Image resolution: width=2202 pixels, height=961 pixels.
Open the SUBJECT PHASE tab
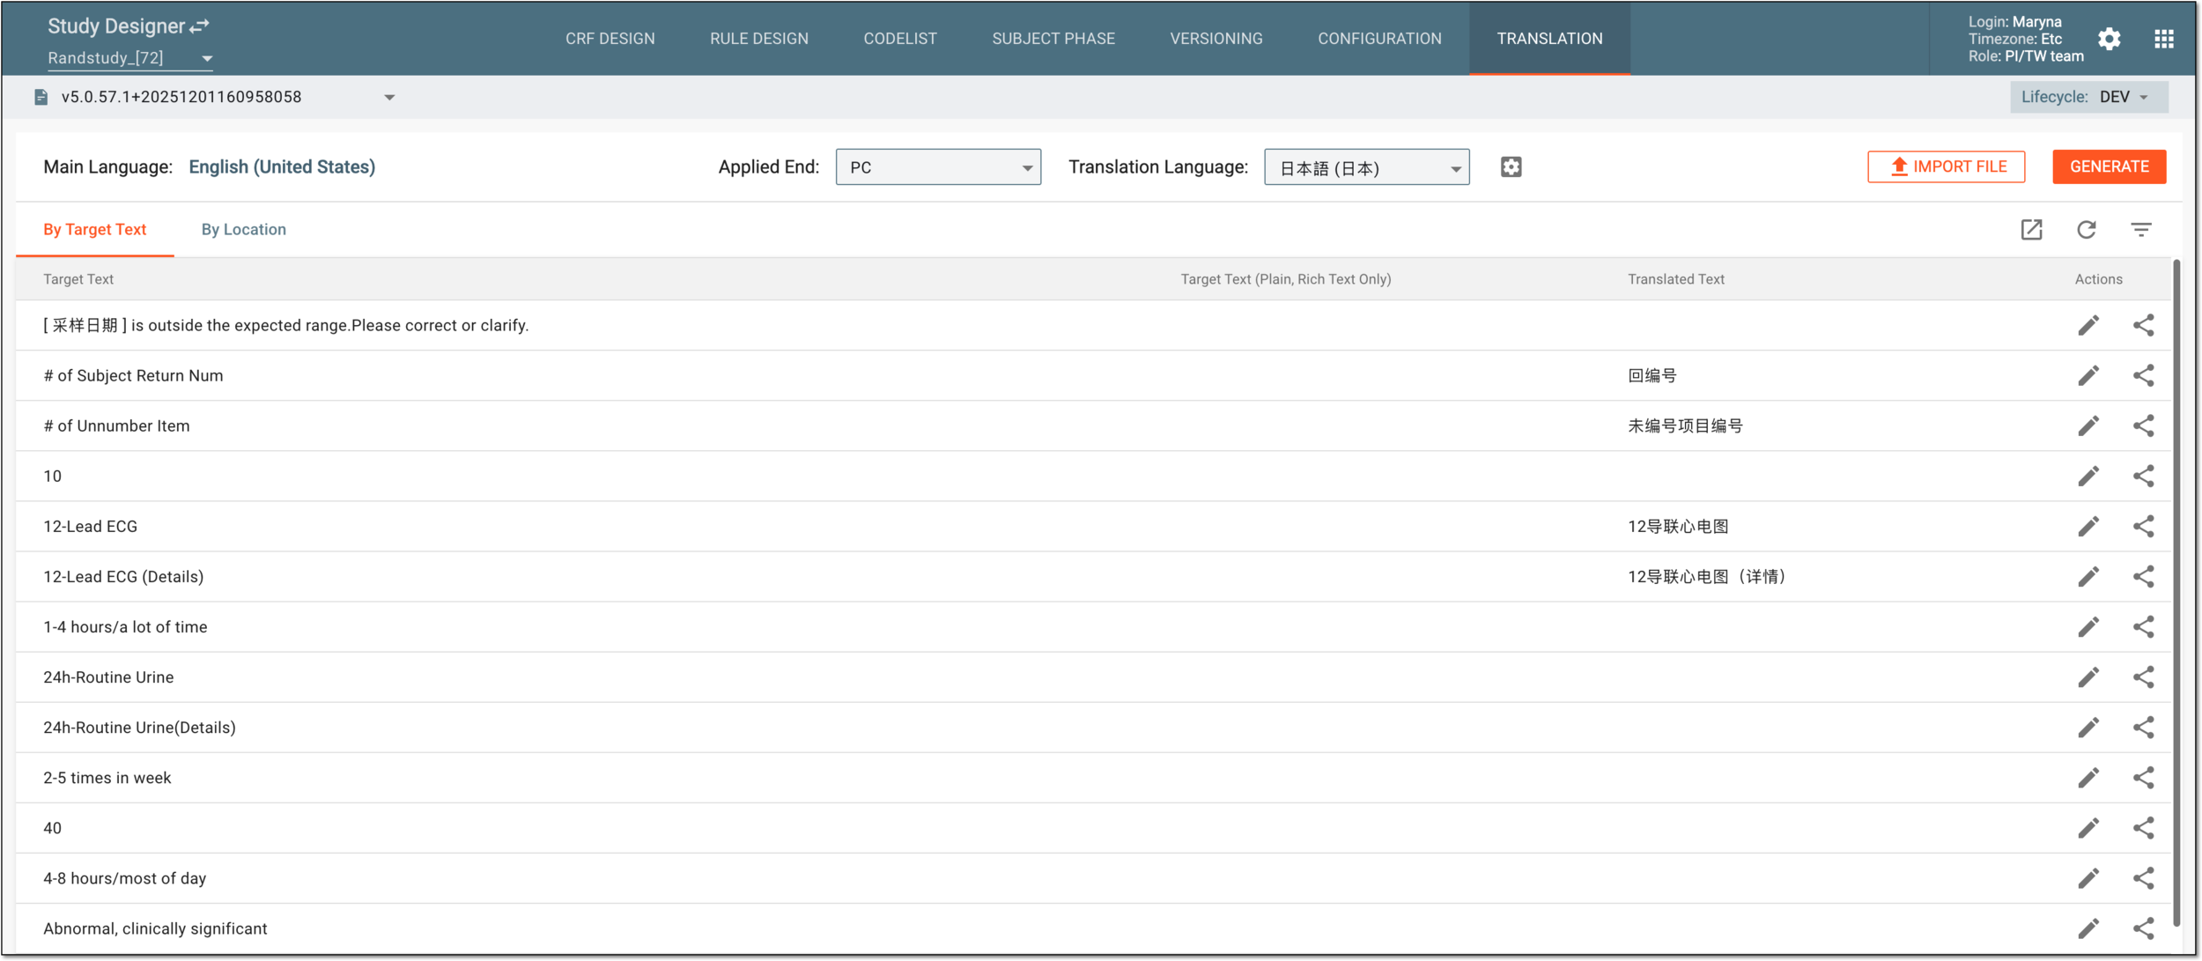coord(1053,39)
